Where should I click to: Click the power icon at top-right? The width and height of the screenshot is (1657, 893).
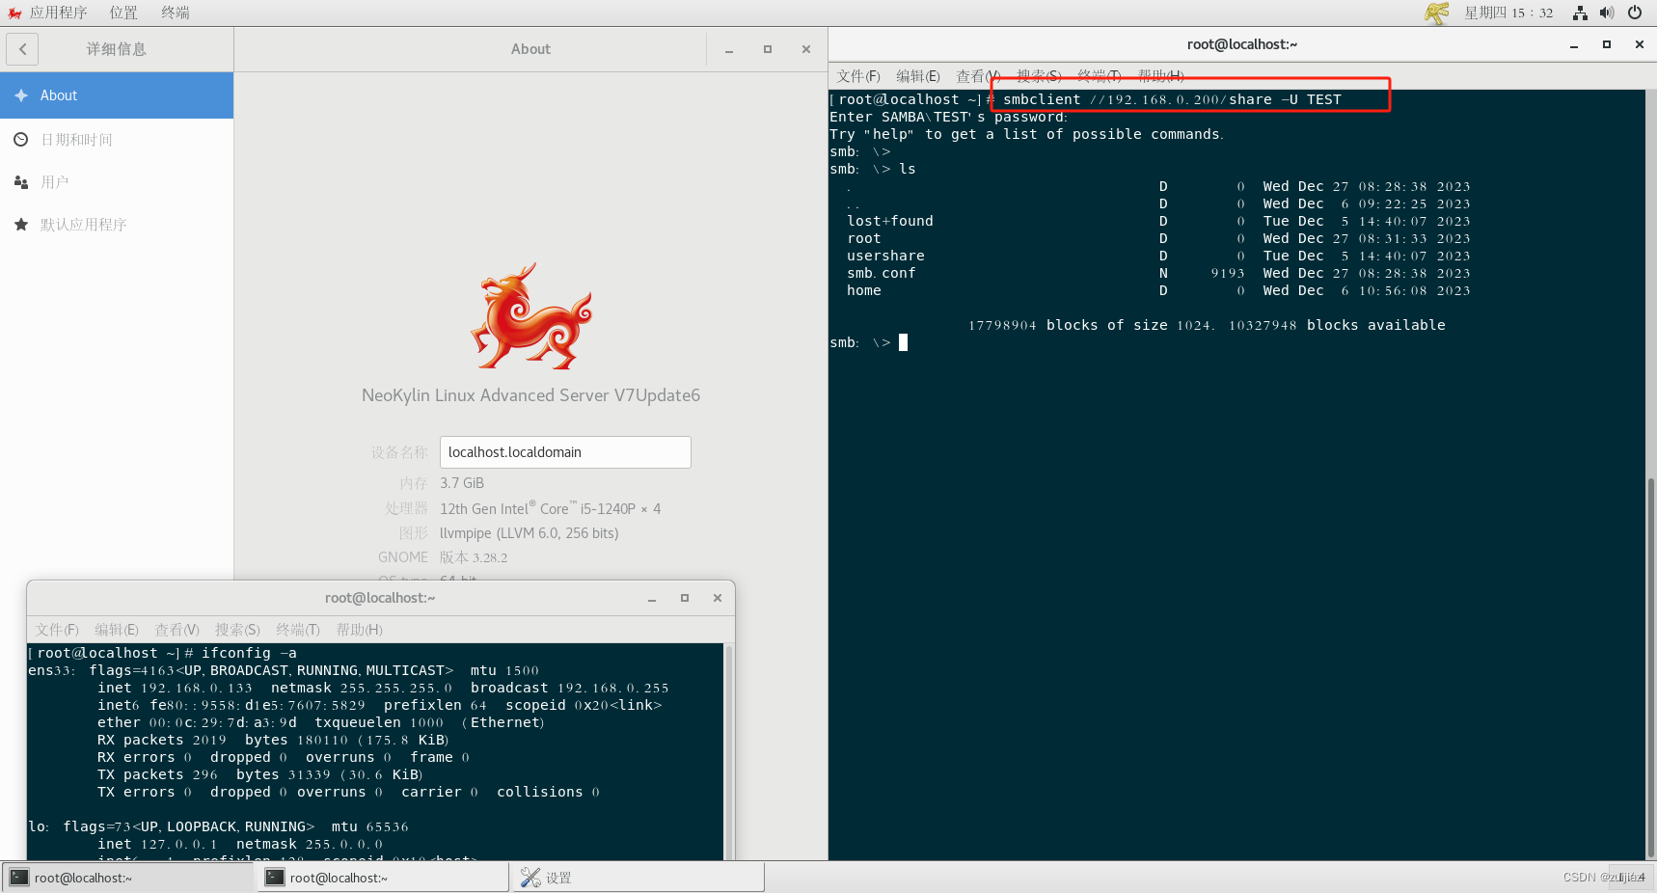point(1634,13)
